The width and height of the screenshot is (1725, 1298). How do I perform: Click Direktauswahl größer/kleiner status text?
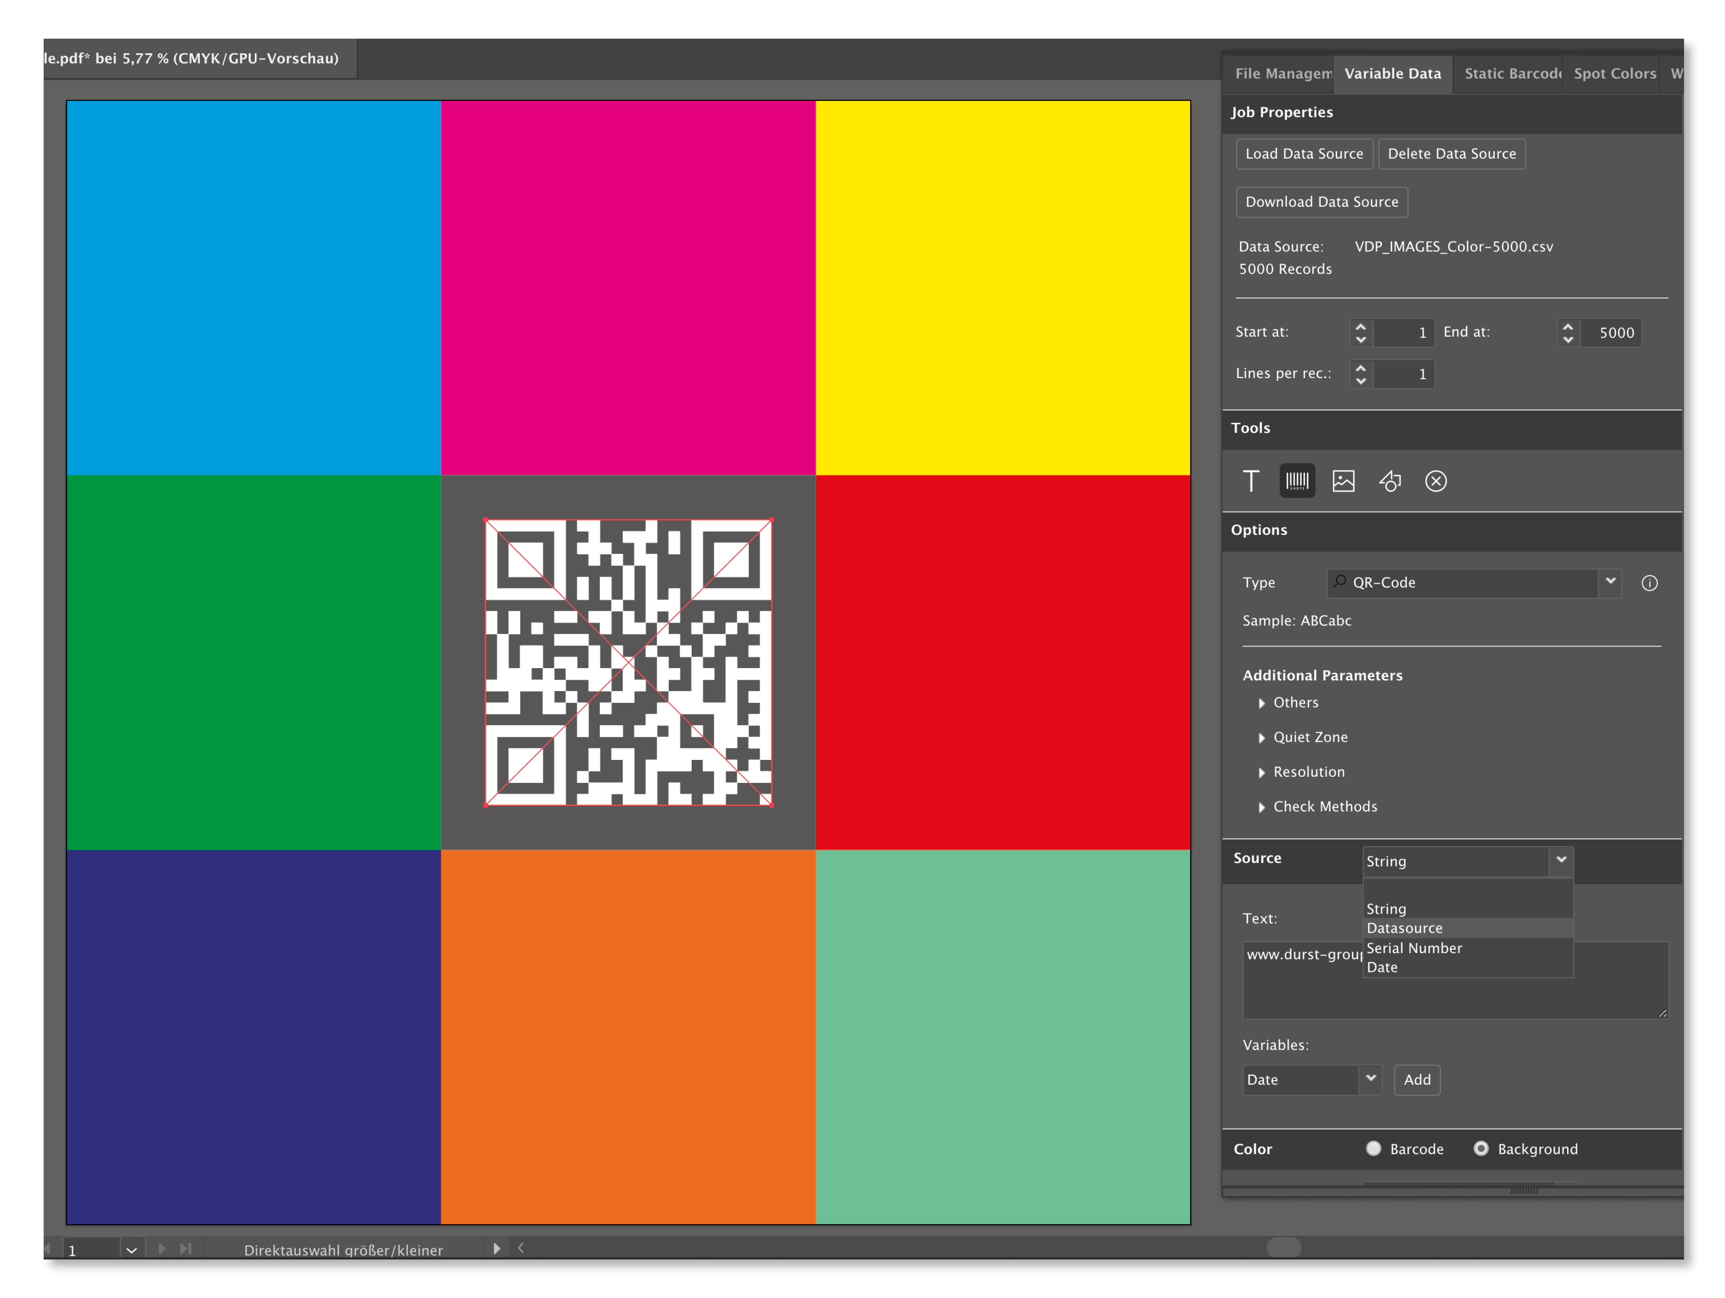tap(343, 1250)
